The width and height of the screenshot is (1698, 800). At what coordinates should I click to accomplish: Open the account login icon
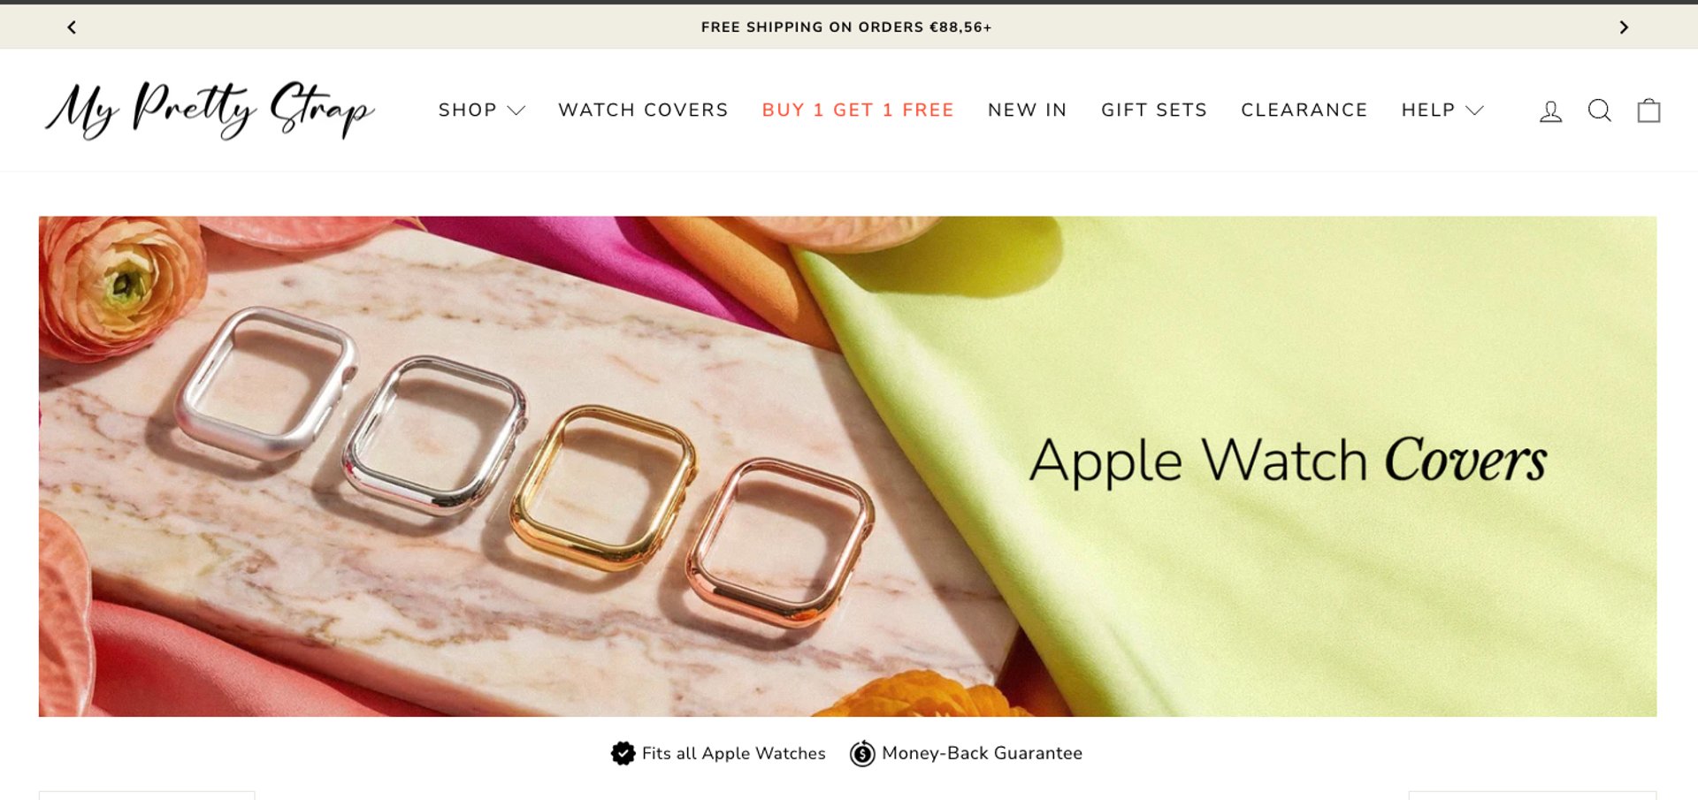(x=1550, y=110)
